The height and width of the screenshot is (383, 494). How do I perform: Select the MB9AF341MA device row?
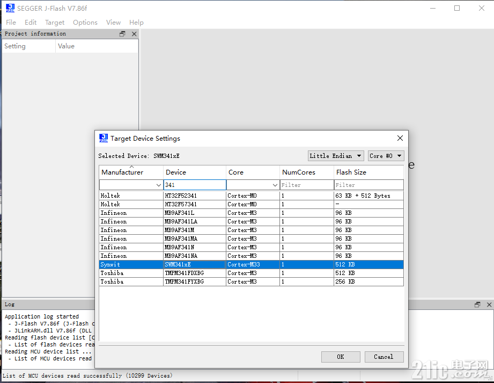point(251,239)
